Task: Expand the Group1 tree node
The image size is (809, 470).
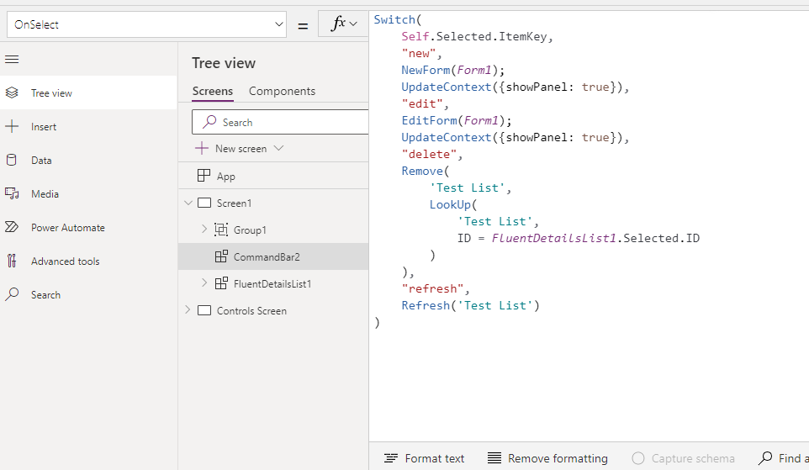Action: (x=204, y=230)
